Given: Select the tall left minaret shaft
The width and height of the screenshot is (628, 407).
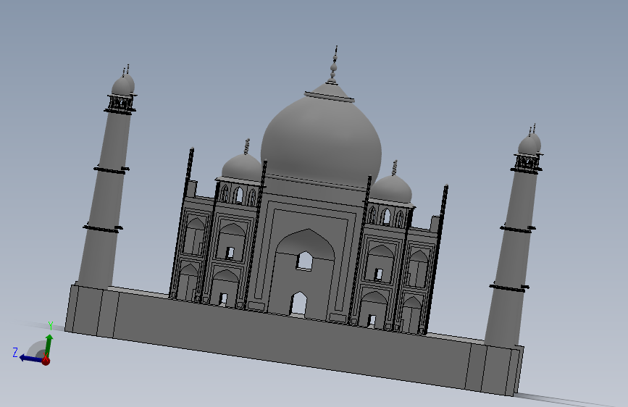Looking at the screenshot, I should point(105,199).
